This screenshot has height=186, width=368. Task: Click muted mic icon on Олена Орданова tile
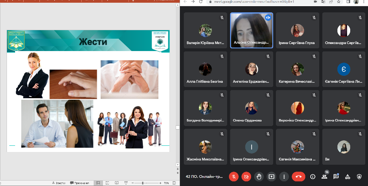coord(268,95)
